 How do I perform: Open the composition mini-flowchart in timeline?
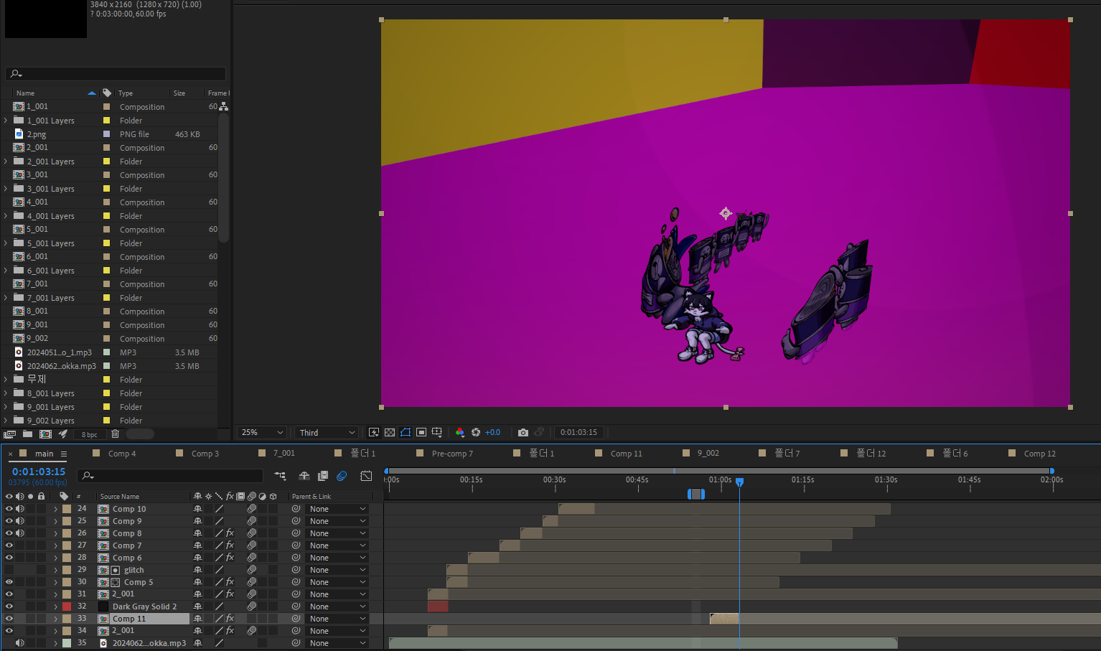pyautogui.click(x=280, y=476)
